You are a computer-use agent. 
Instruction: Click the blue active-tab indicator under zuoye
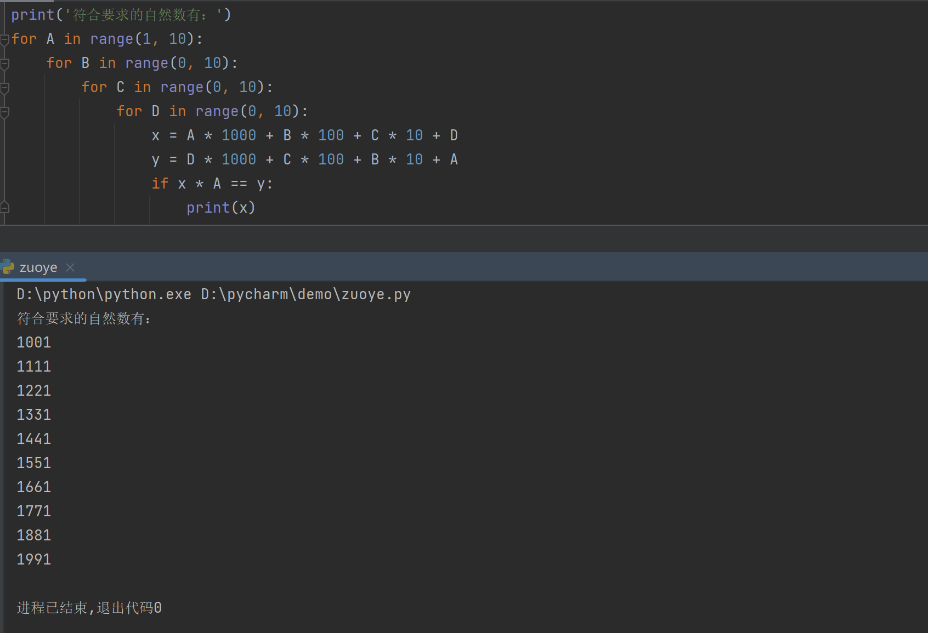[x=43, y=280]
